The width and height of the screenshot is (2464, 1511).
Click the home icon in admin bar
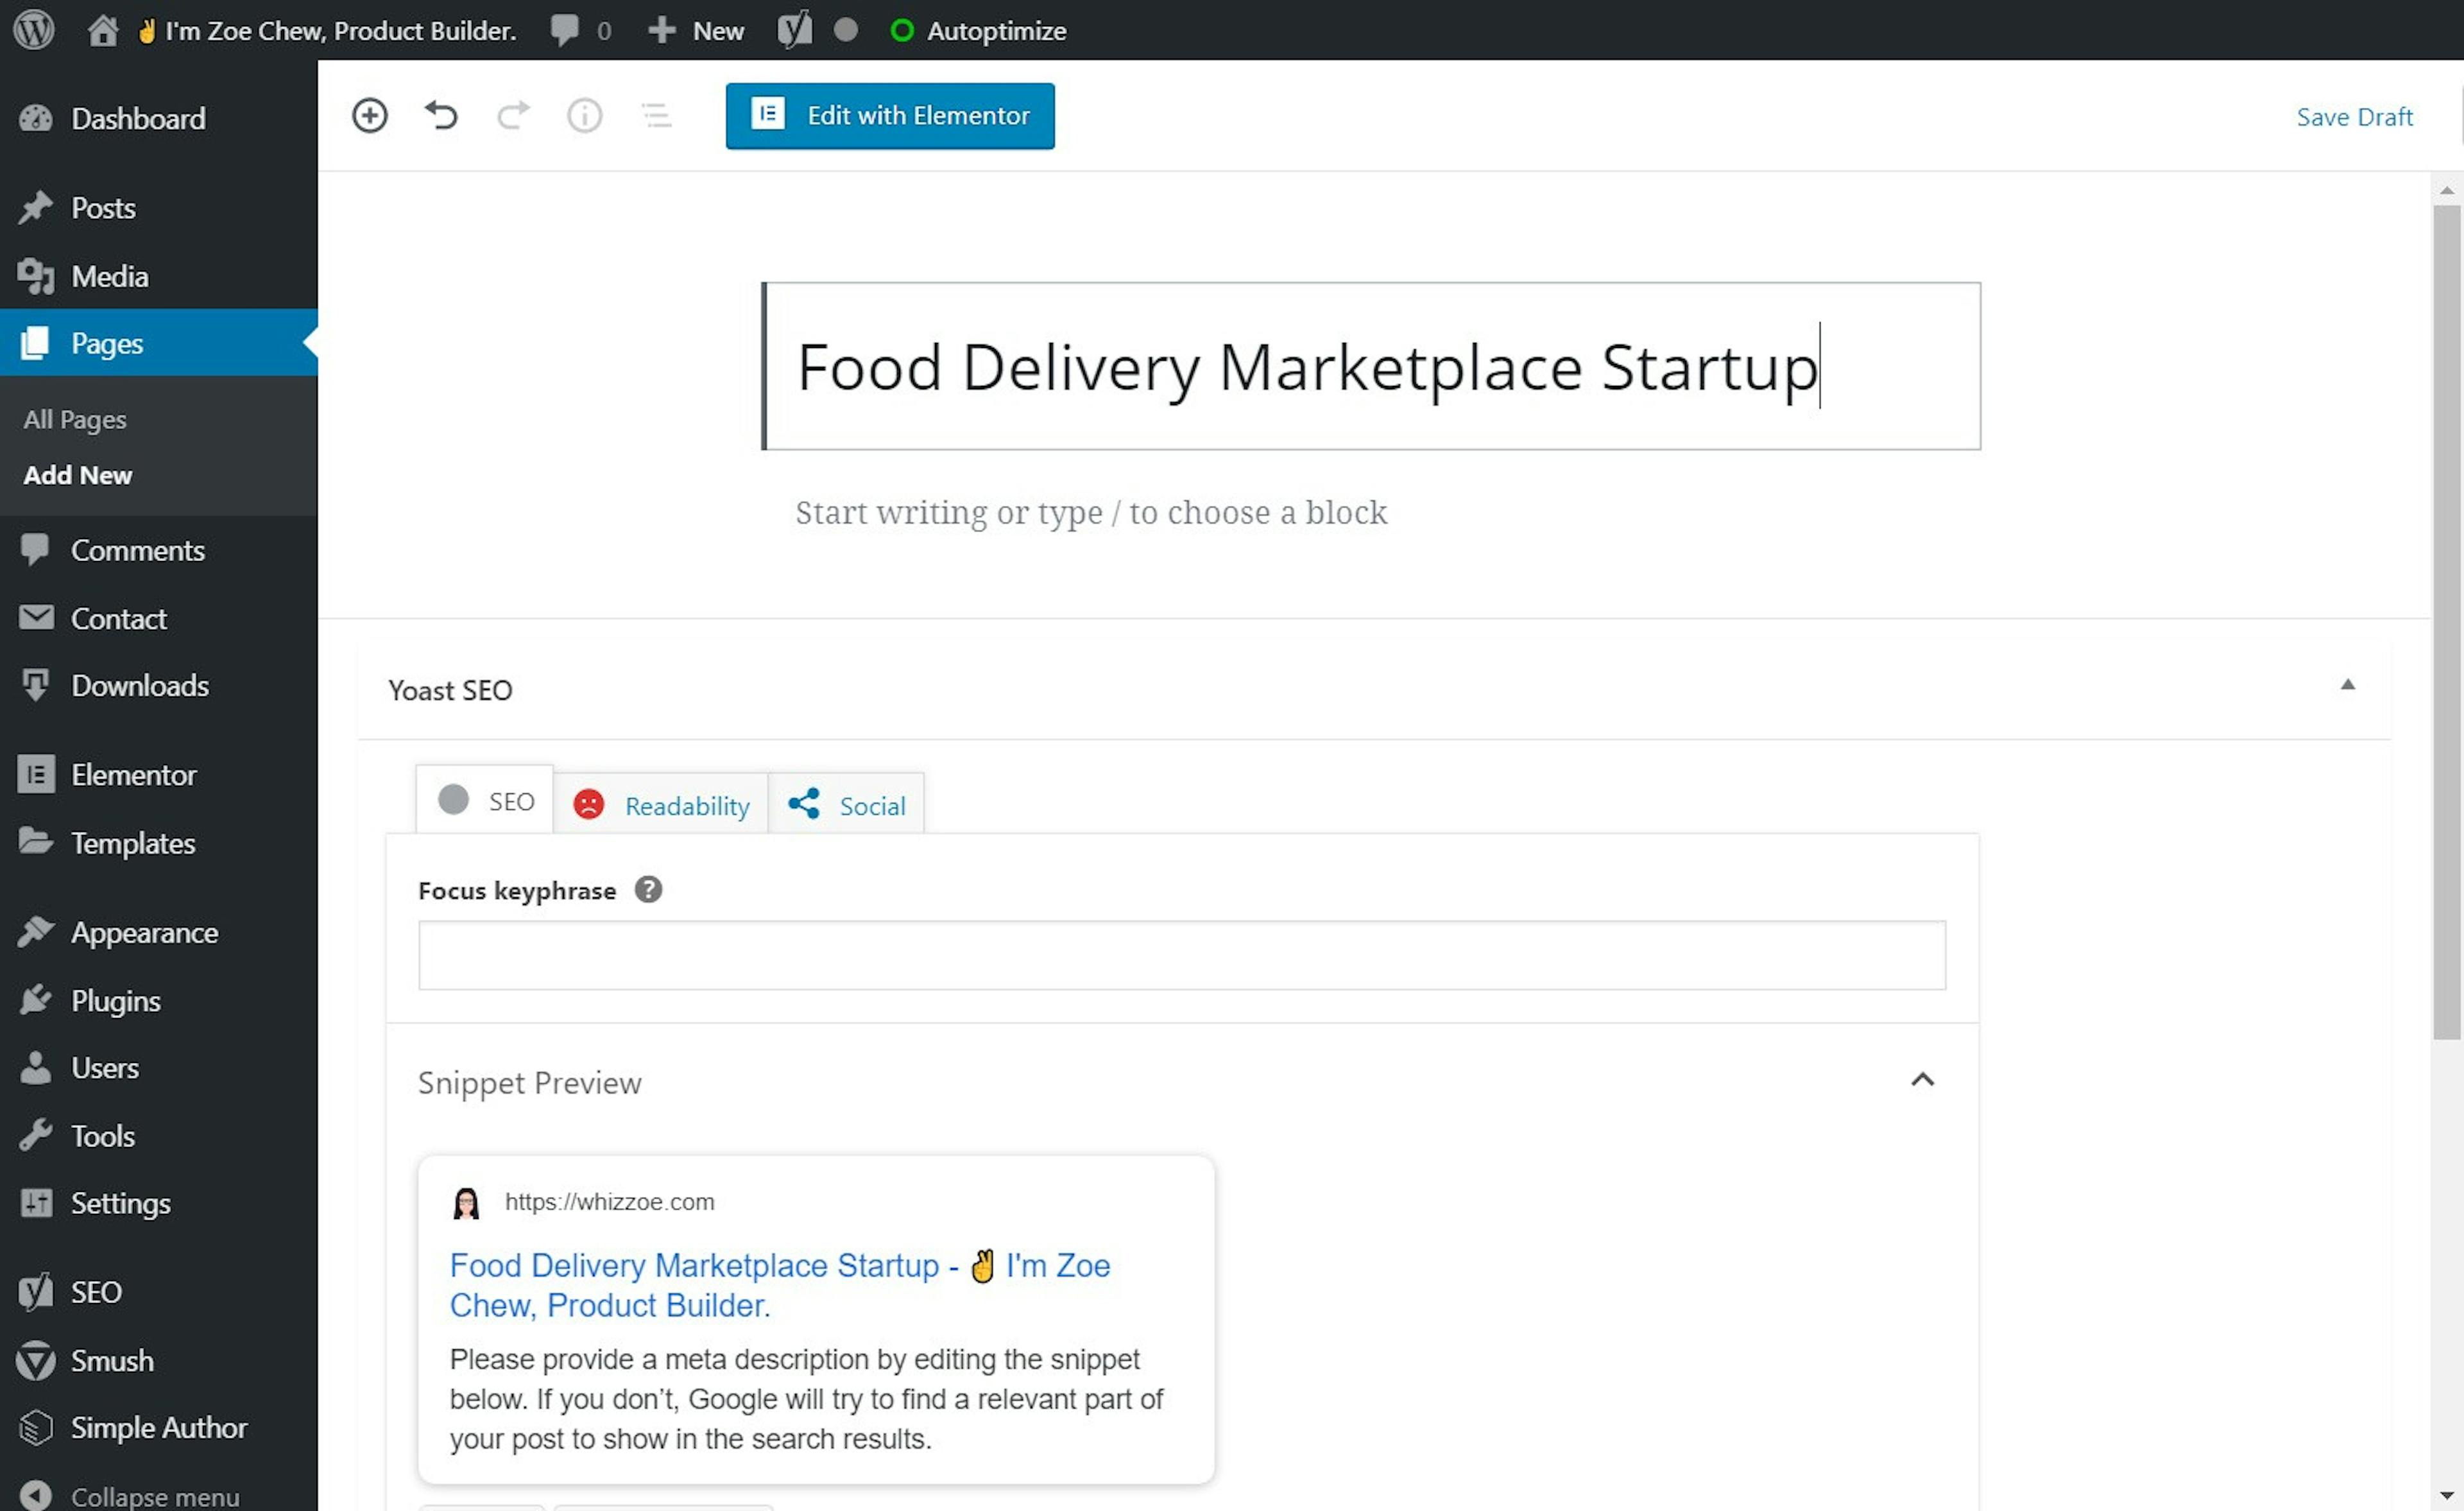point(103,30)
